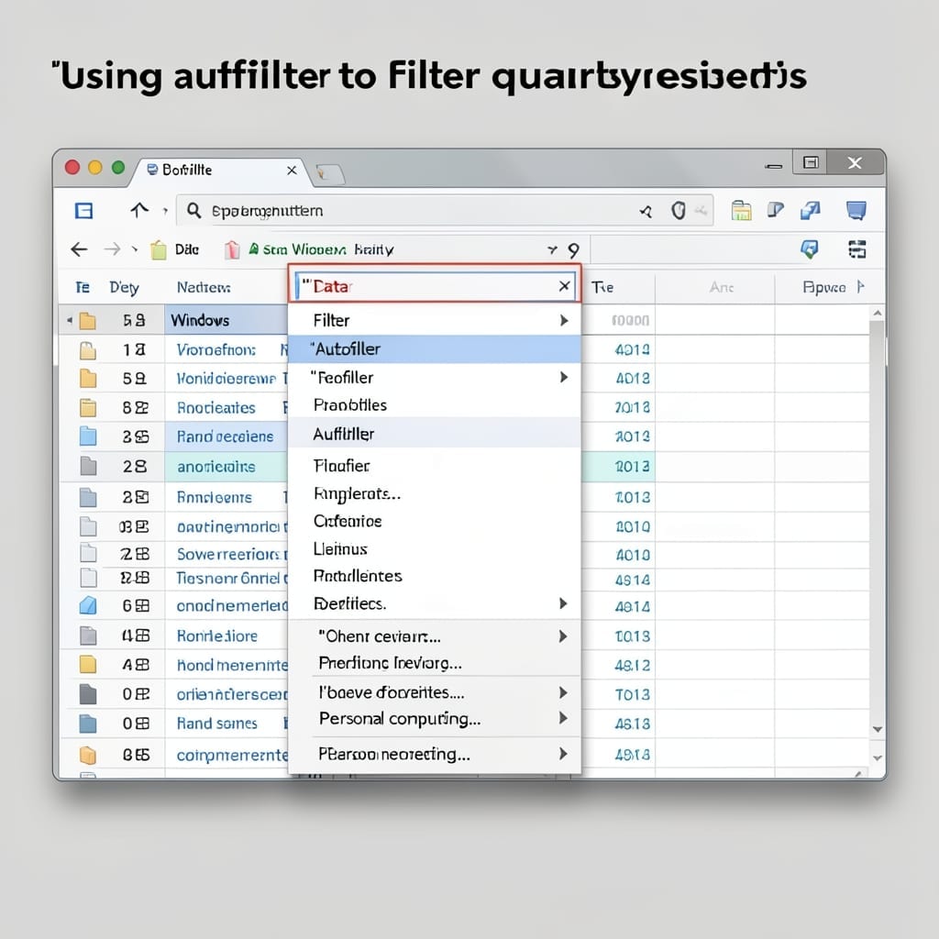Screen dimensions: 939x939
Task: Click the blue file icon of onodnemerled row
Action: [x=87, y=605]
